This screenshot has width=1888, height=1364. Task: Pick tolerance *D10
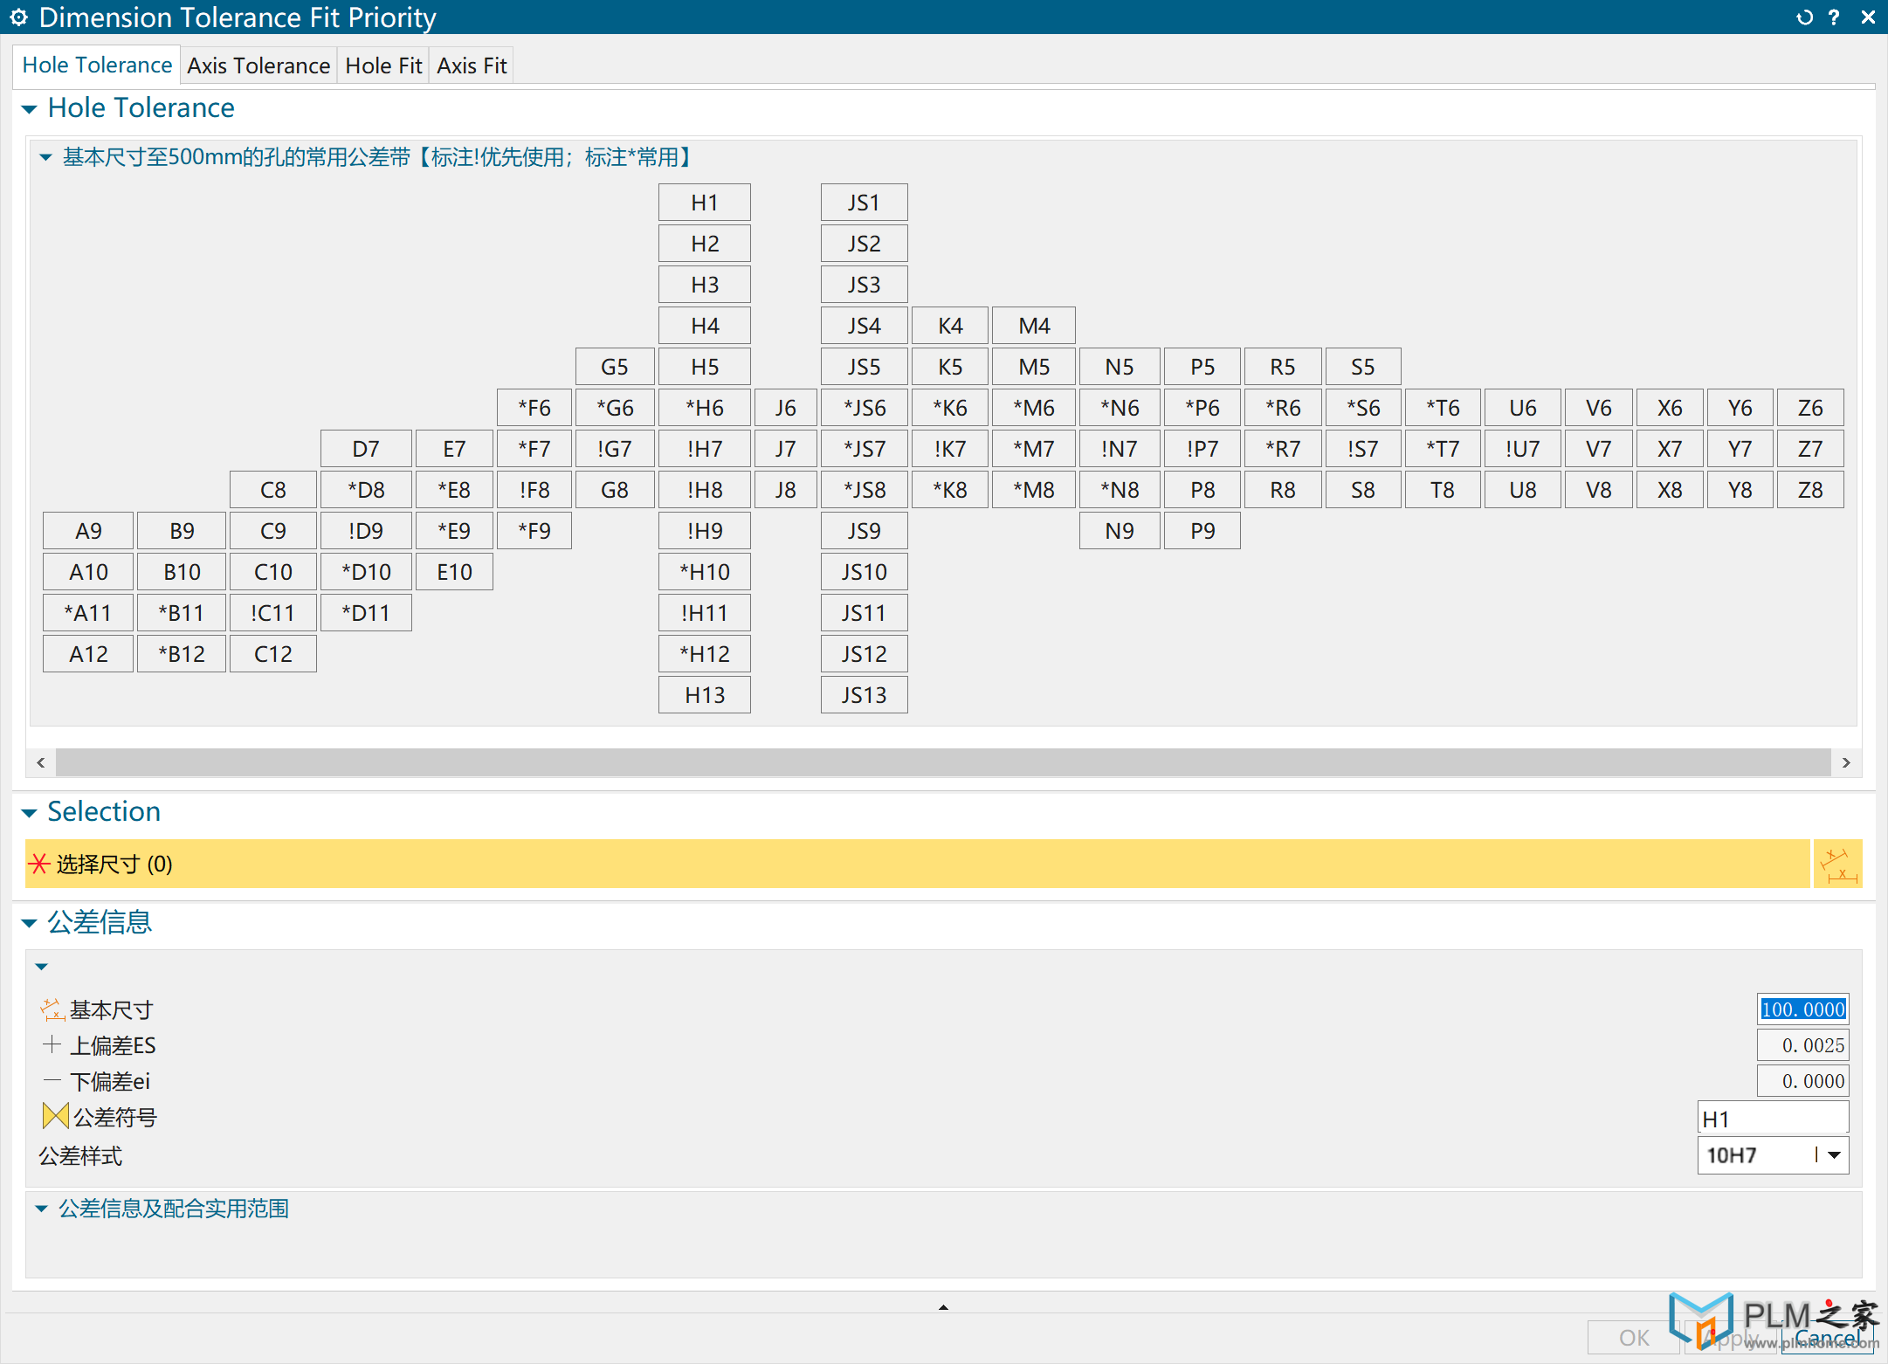point(365,572)
